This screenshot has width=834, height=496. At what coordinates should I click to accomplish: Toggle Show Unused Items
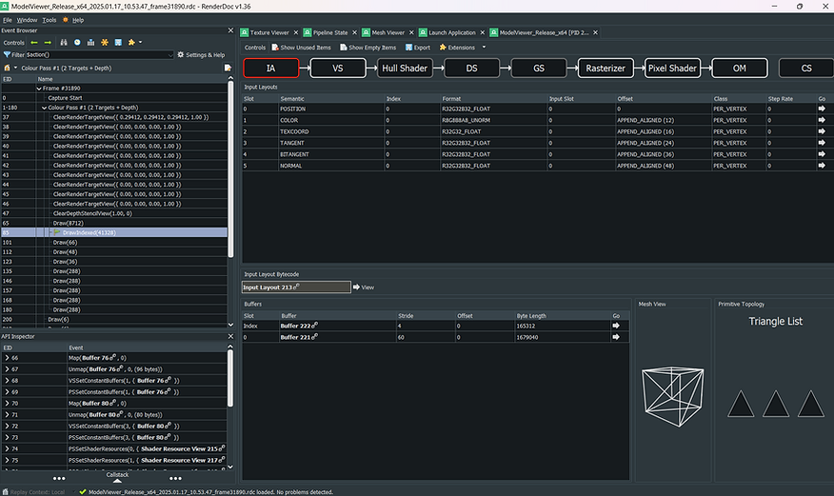(301, 48)
